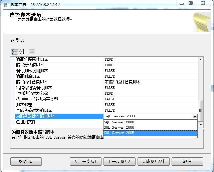Switch to categorized property view
The image size is (214, 172).
click(x=14, y=52)
